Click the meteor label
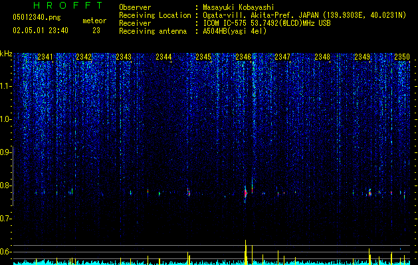This screenshot has height=265, width=418. (x=94, y=21)
